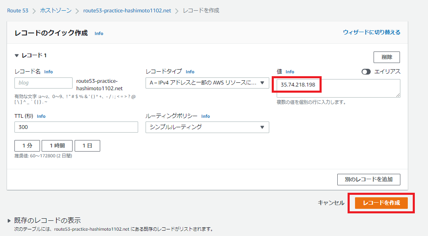Collapse the レコード 1 section
This screenshot has height=236, width=428.
17,55
